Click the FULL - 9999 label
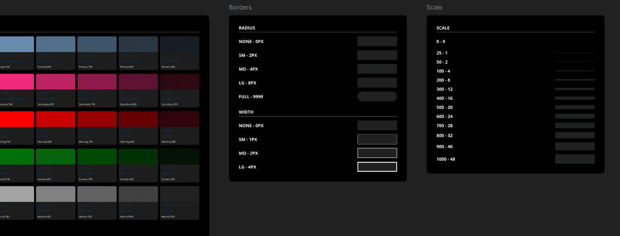 point(251,97)
